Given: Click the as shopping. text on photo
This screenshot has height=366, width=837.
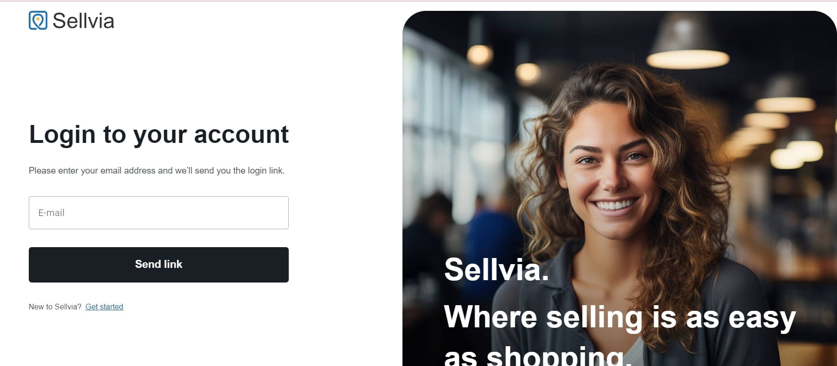Looking at the screenshot, I should tap(537, 356).
